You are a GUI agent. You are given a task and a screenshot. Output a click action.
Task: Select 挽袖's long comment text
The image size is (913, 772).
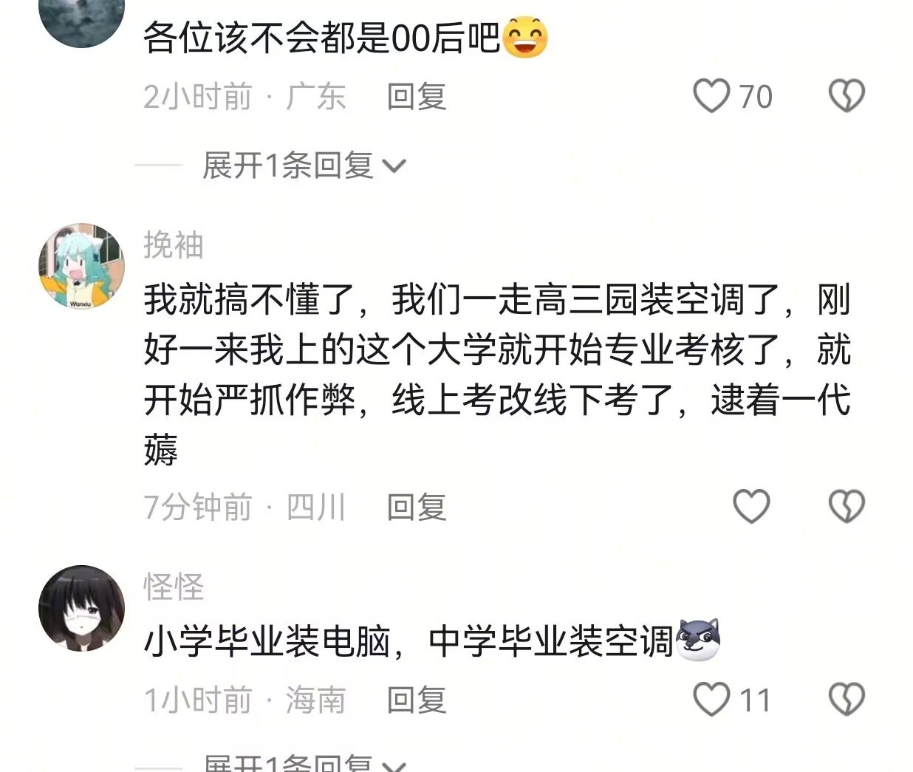coord(497,375)
